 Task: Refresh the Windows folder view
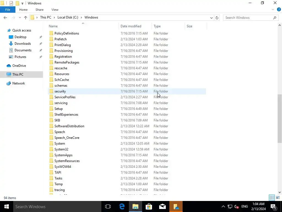(x=217, y=18)
